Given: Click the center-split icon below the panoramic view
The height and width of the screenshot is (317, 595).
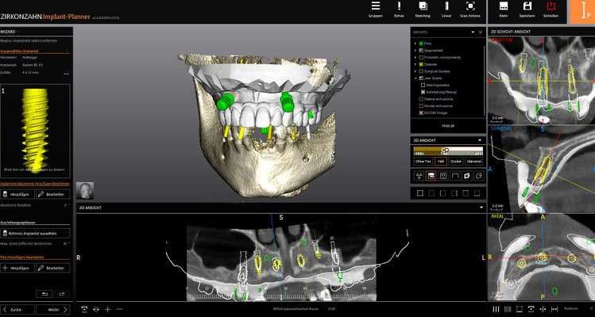Looking at the screenshot, I should [96, 309].
